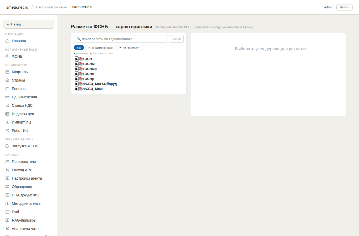Expand the ФСБЦ_Маш tree node arrow
The width and height of the screenshot is (359, 236).
click(77, 89)
